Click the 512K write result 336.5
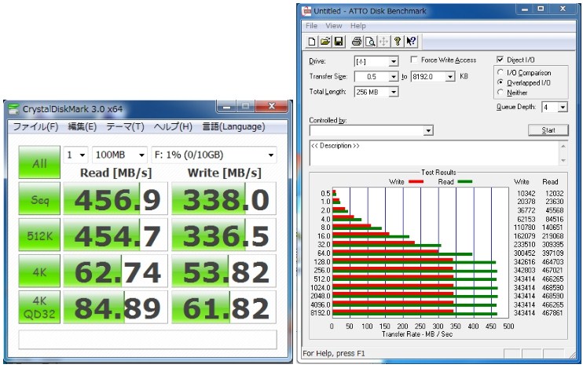This screenshot has height=368, width=583. click(x=224, y=235)
